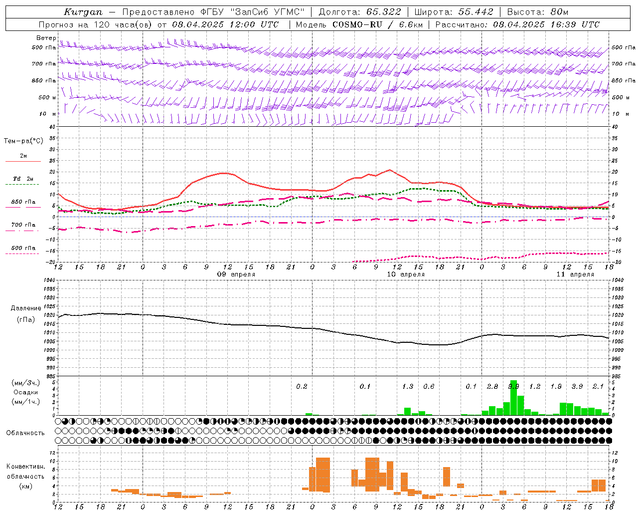The image size is (638, 511).
Task: Click the precipitation amount "2.1"
Action: click(x=598, y=387)
